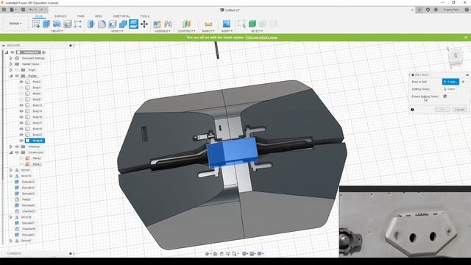Collapse the Construction folder

click(11, 152)
